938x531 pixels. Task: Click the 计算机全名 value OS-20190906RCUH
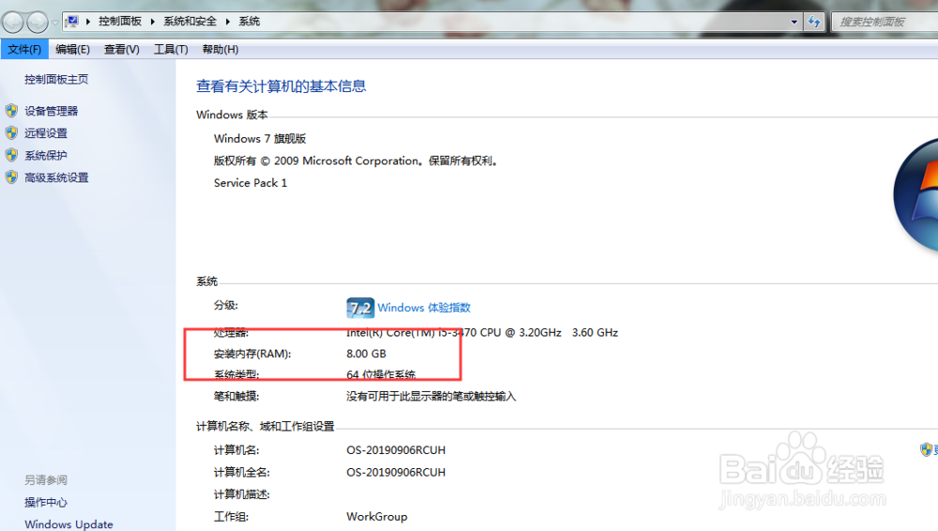click(396, 472)
